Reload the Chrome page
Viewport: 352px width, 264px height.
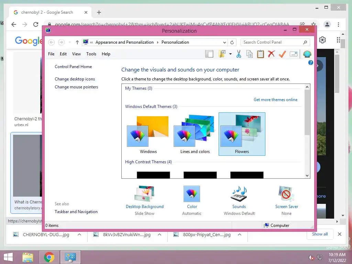(x=36, y=24)
